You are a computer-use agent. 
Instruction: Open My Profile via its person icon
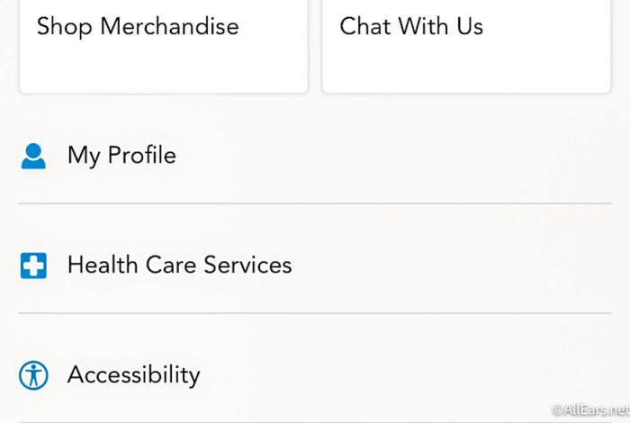[x=33, y=156]
